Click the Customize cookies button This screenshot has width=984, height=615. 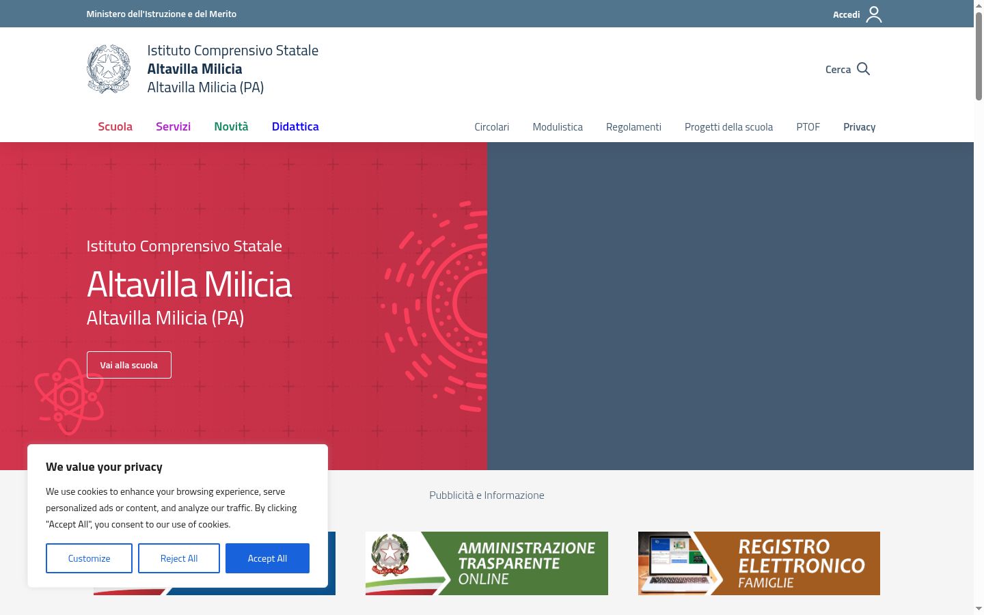tap(89, 558)
